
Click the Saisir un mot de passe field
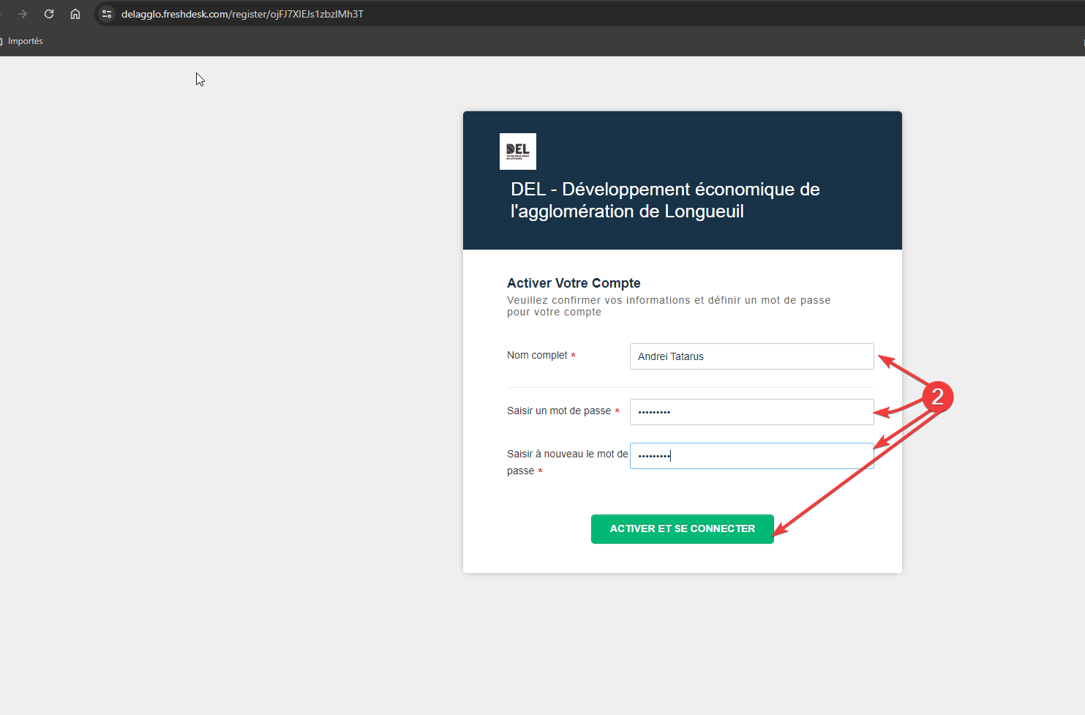(751, 412)
